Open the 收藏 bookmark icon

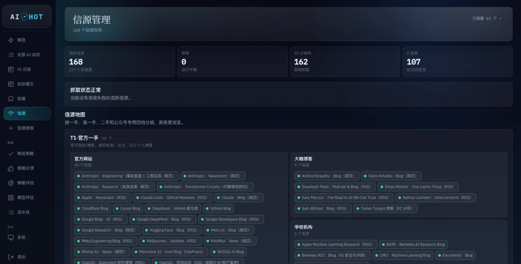click(x=11, y=99)
